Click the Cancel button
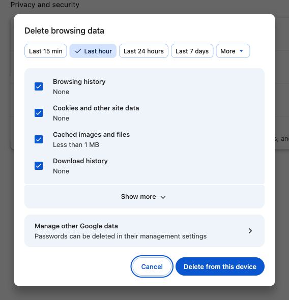 [x=152, y=266]
